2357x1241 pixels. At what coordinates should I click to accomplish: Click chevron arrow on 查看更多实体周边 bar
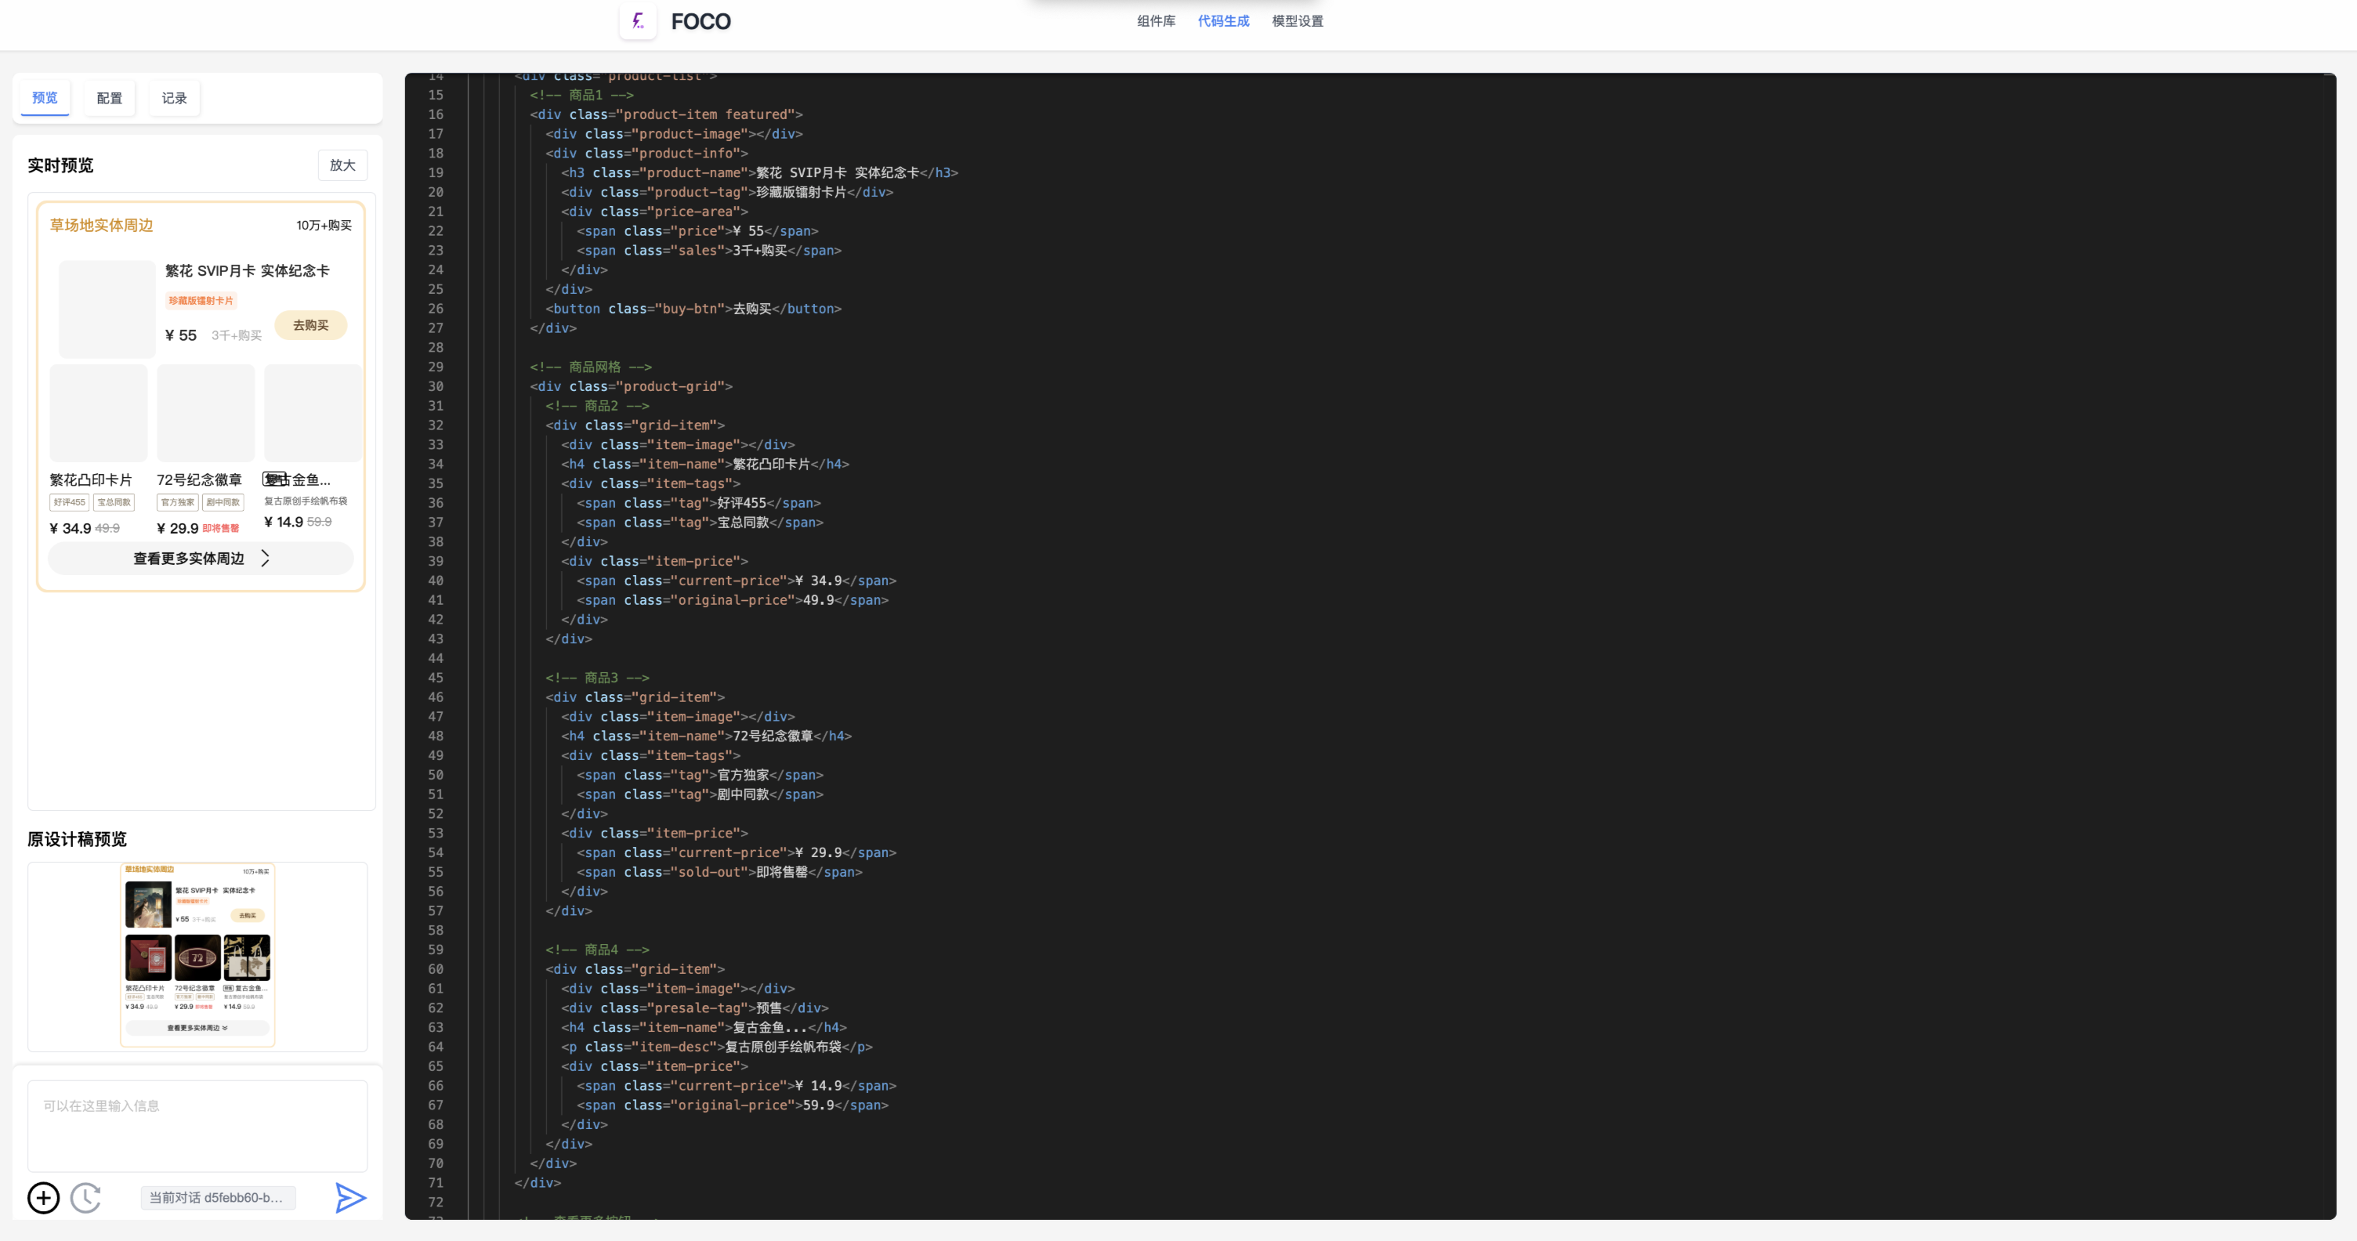click(x=266, y=558)
